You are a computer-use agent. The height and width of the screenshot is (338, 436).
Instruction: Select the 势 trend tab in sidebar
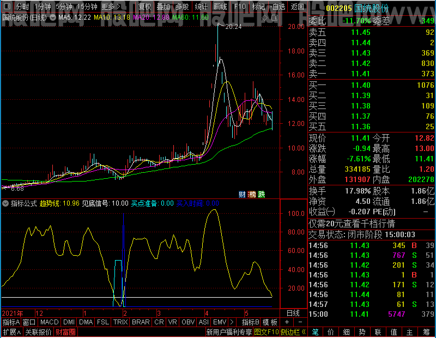[x=362, y=332]
